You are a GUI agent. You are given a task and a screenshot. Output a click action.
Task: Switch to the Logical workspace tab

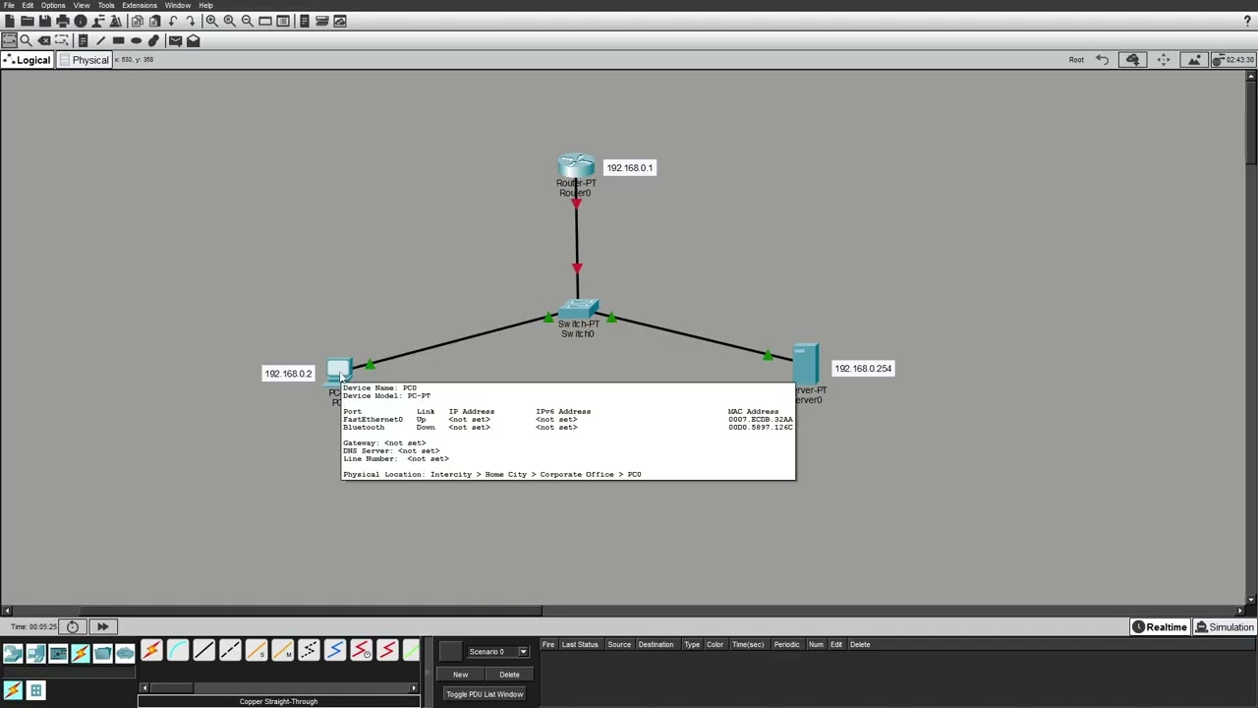click(x=27, y=60)
